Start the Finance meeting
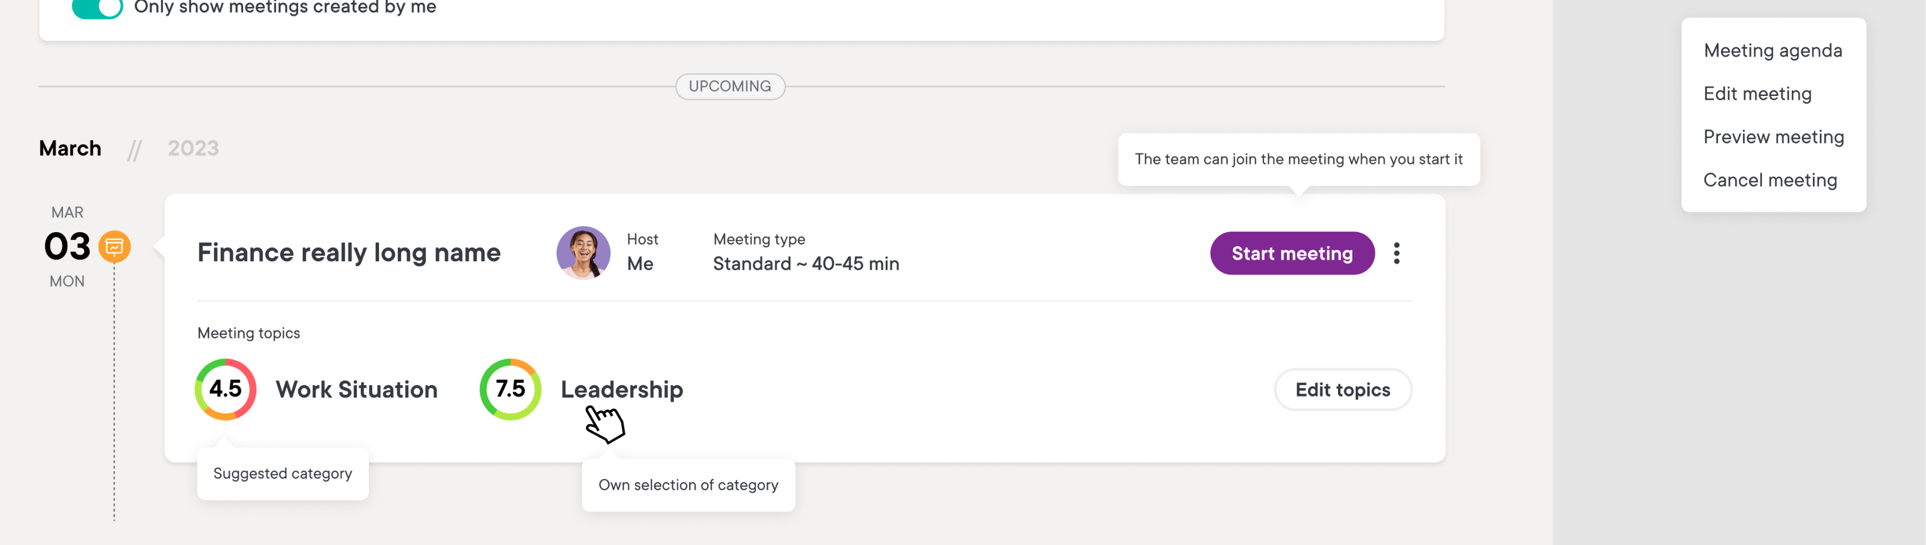This screenshot has width=1926, height=545. (x=1292, y=253)
